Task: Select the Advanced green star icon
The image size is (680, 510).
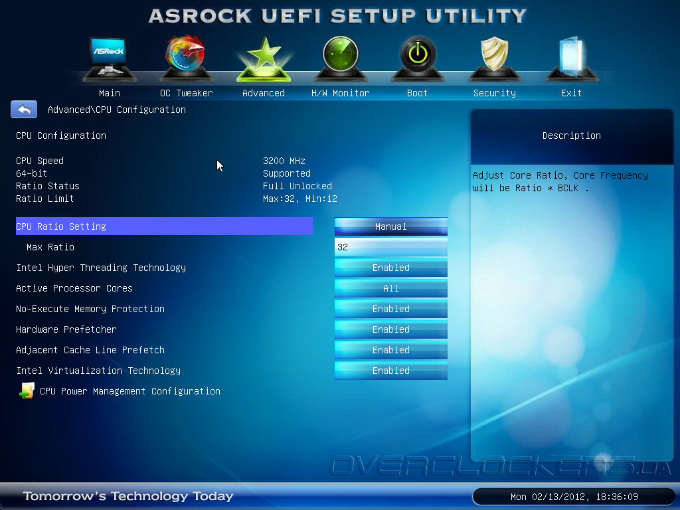Action: (x=263, y=59)
